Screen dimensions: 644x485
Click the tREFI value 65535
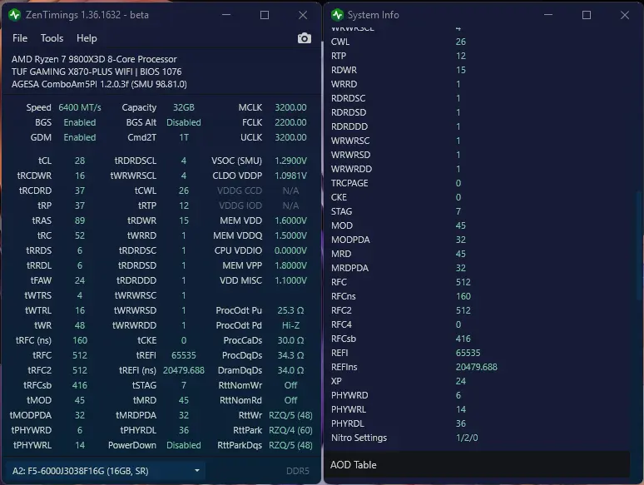184,355
